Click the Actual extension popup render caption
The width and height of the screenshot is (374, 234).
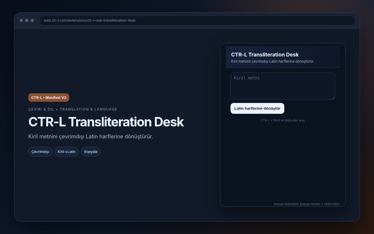(307, 204)
